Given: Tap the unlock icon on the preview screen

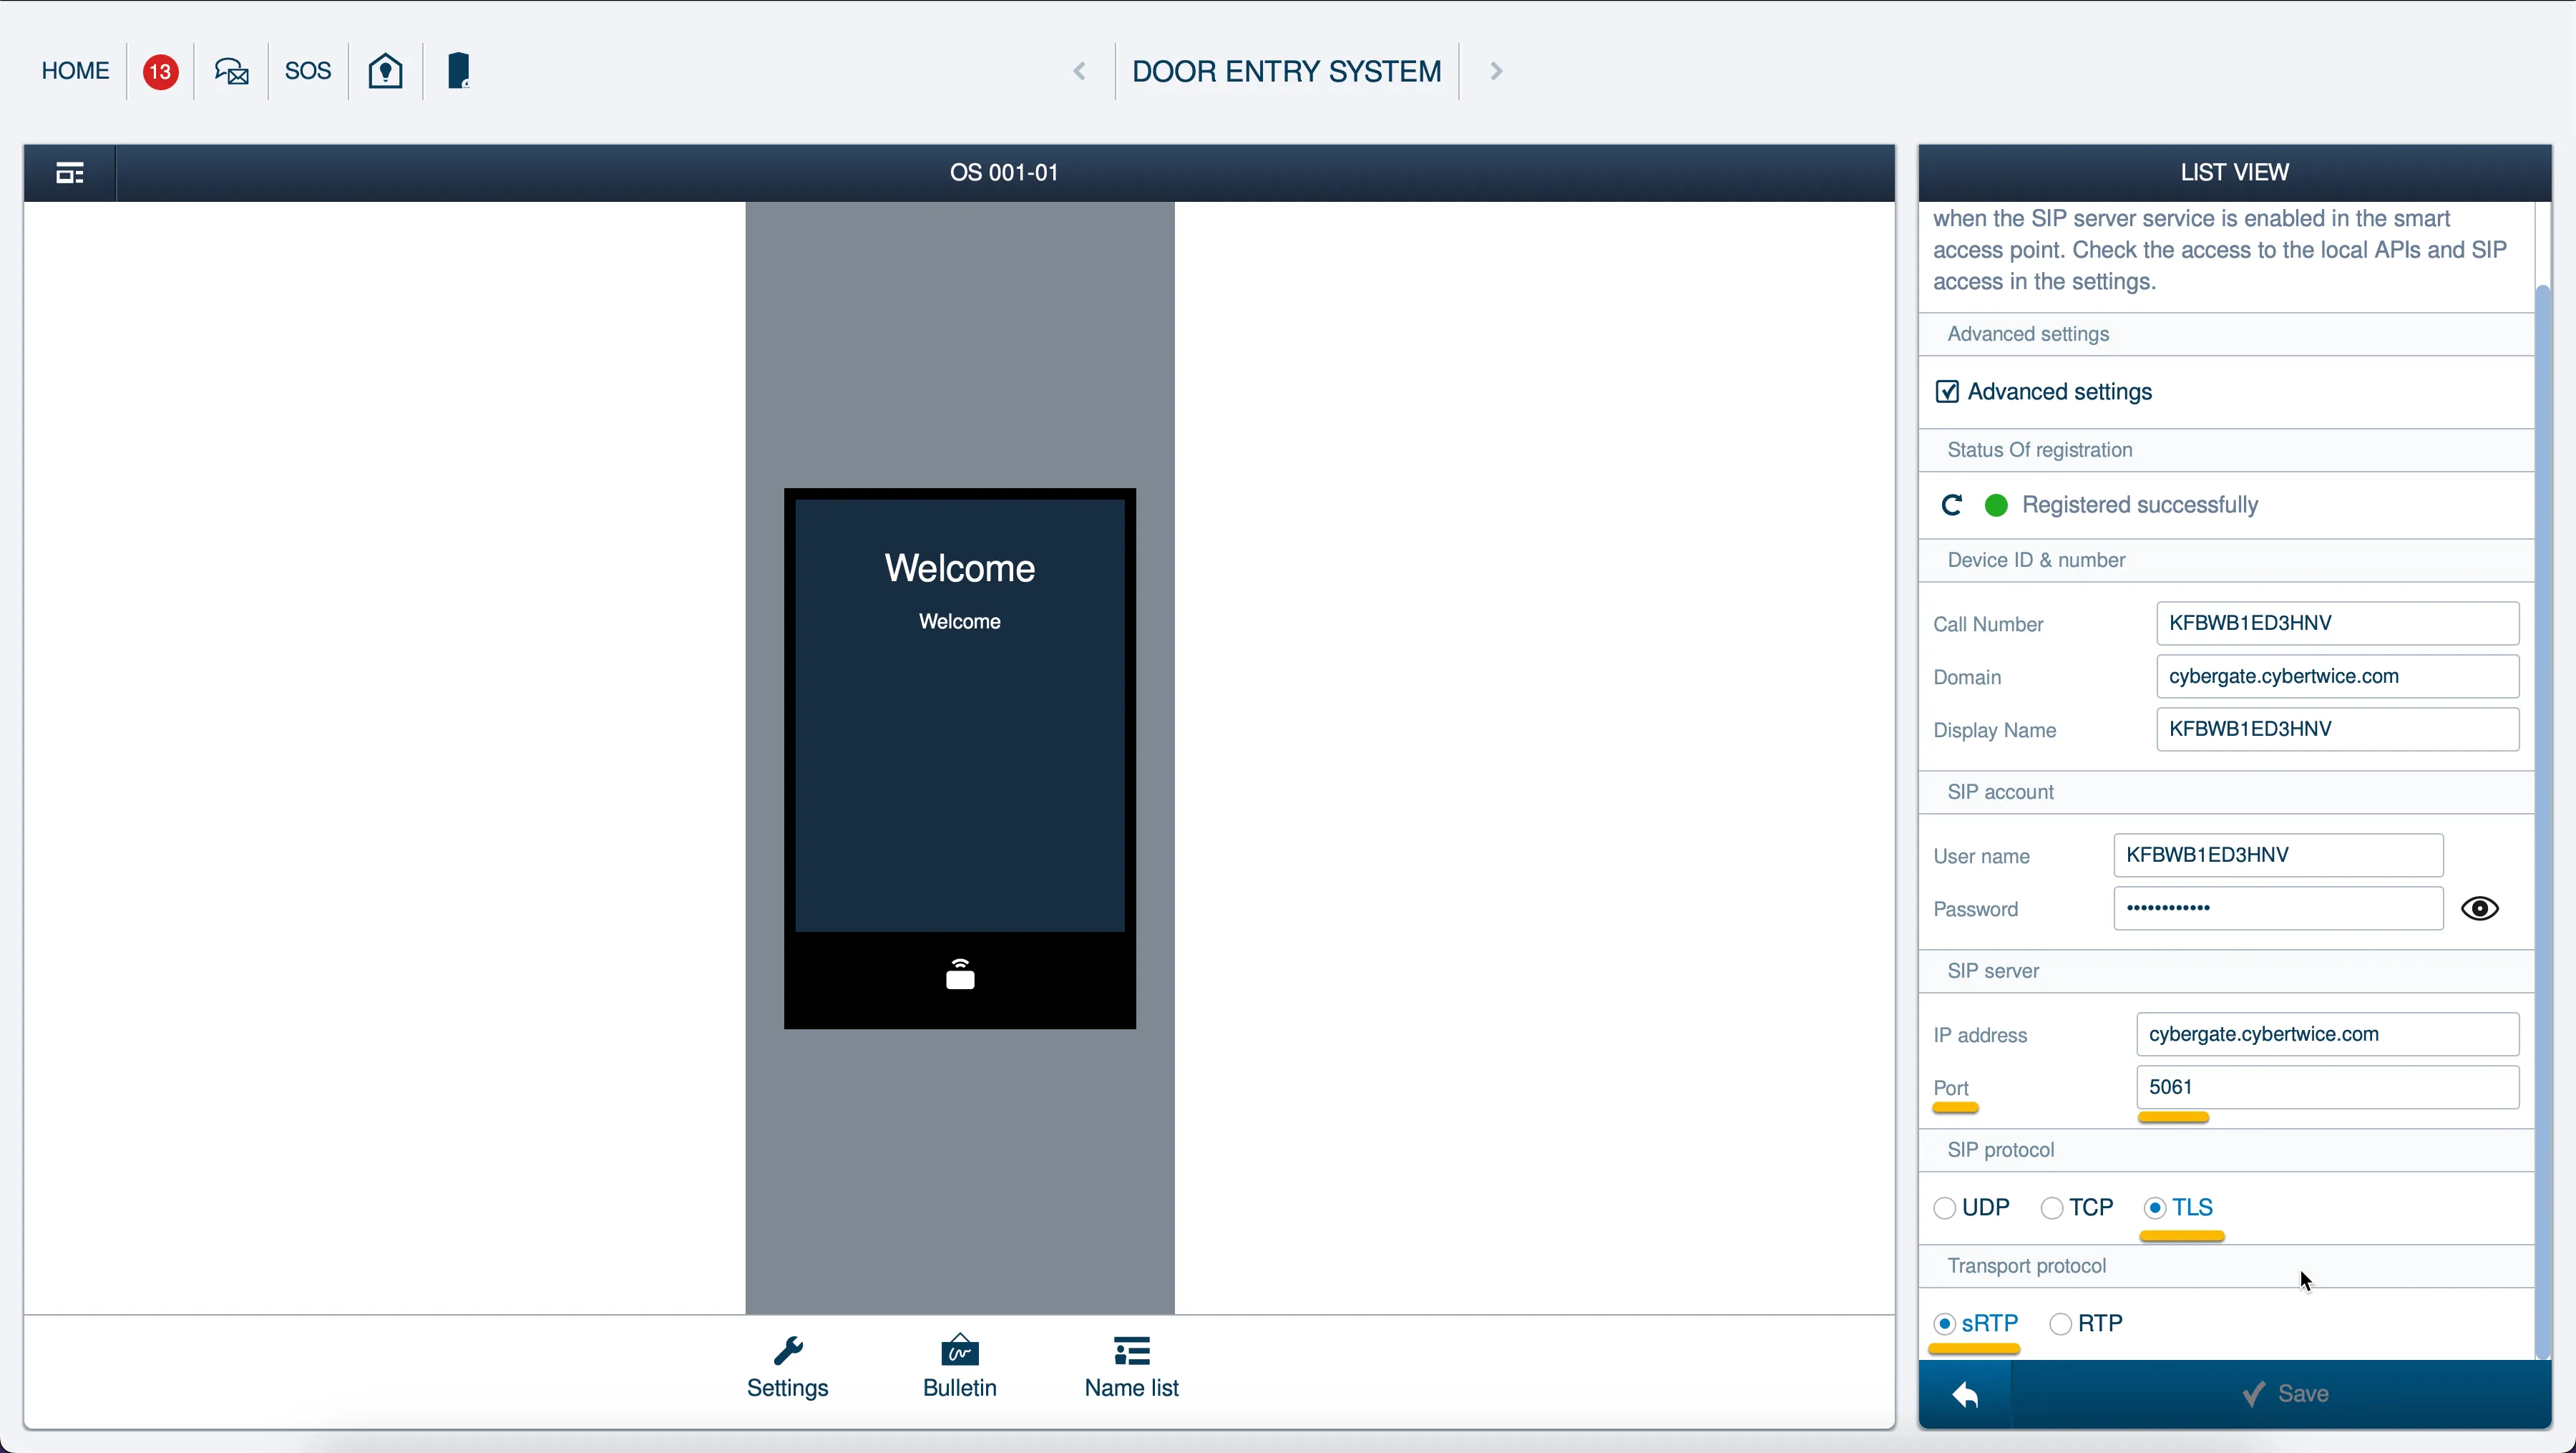Looking at the screenshot, I should [x=960, y=974].
